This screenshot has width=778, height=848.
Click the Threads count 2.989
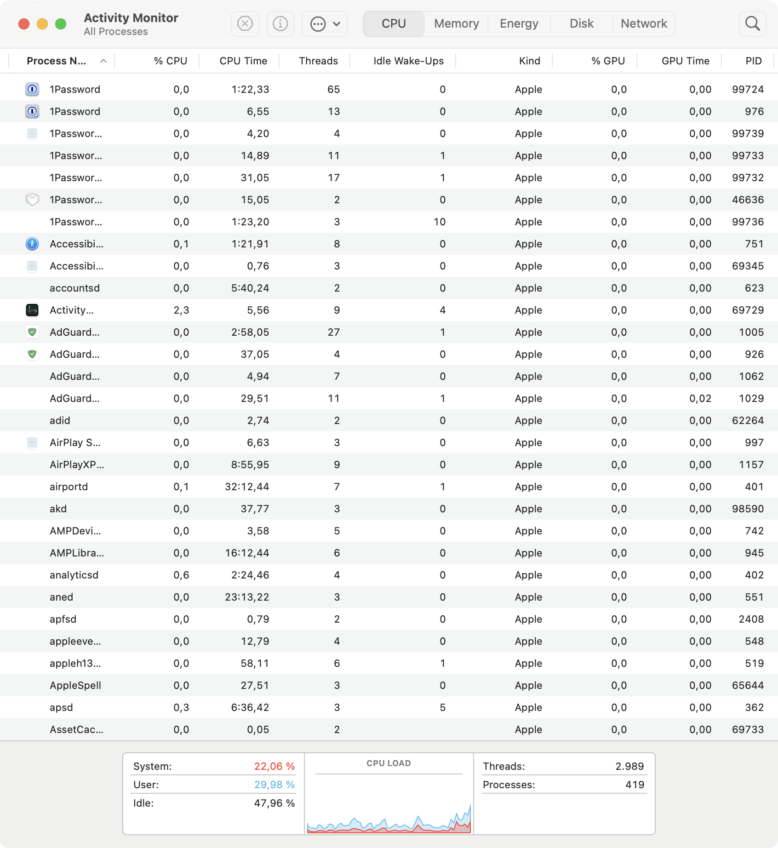tap(629, 766)
